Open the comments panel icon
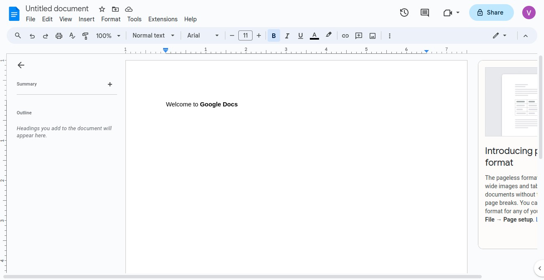Screen dimensions: 544x280 pos(424,13)
